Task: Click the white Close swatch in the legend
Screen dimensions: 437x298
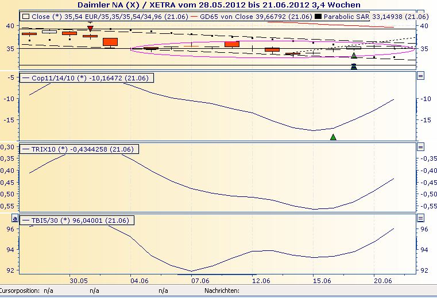Action: point(26,17)
